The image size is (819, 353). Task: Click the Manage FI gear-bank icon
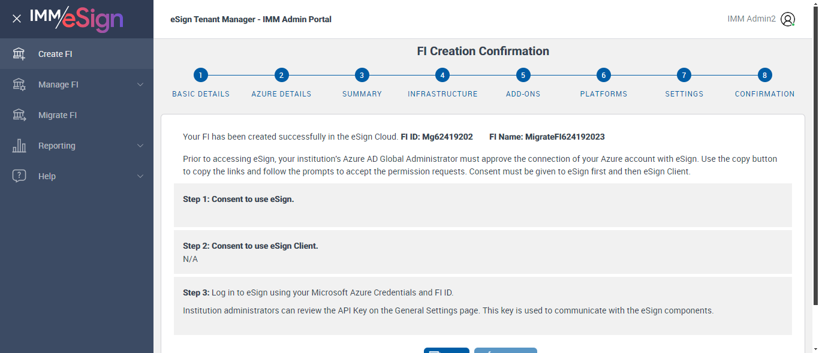(19, 85)
